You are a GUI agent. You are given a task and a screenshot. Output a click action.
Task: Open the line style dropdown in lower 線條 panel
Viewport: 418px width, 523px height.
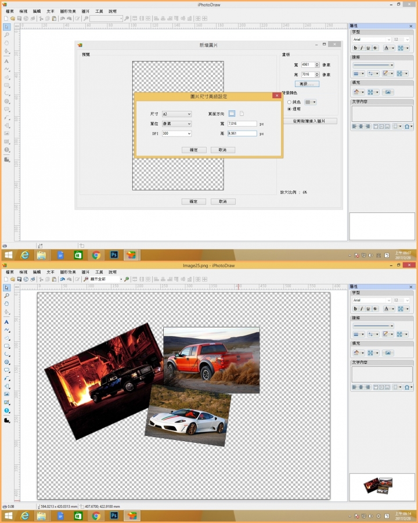(x=373, y=326)
